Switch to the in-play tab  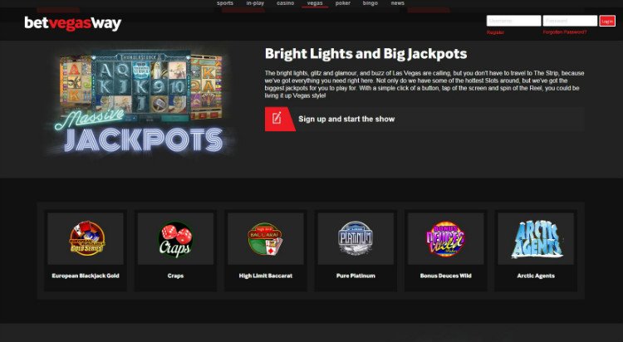click(255, 3)
